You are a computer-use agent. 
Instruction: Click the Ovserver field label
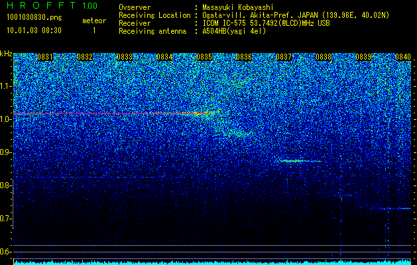coord(135,7)
